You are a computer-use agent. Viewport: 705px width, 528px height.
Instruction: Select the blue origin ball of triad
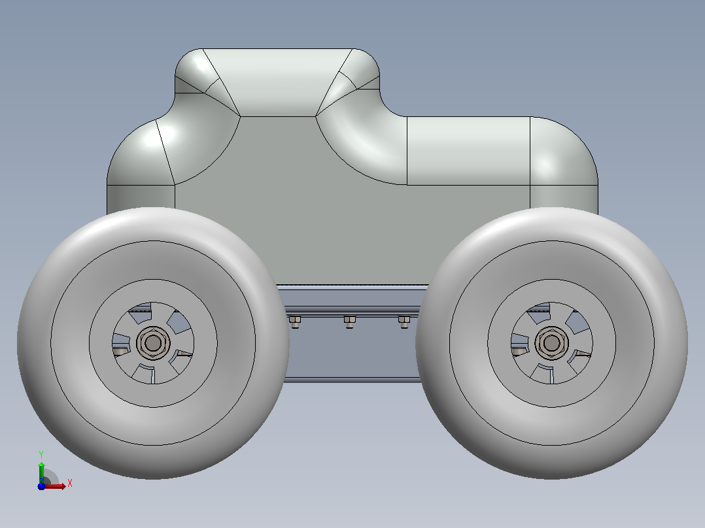[41, 486]
